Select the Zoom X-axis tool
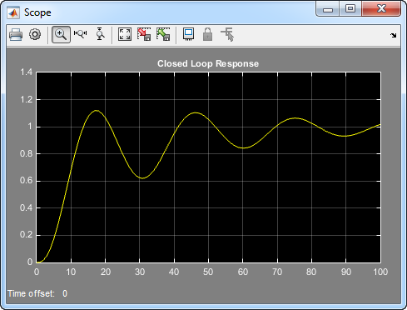The image size is (407, 310). (80, 34)
